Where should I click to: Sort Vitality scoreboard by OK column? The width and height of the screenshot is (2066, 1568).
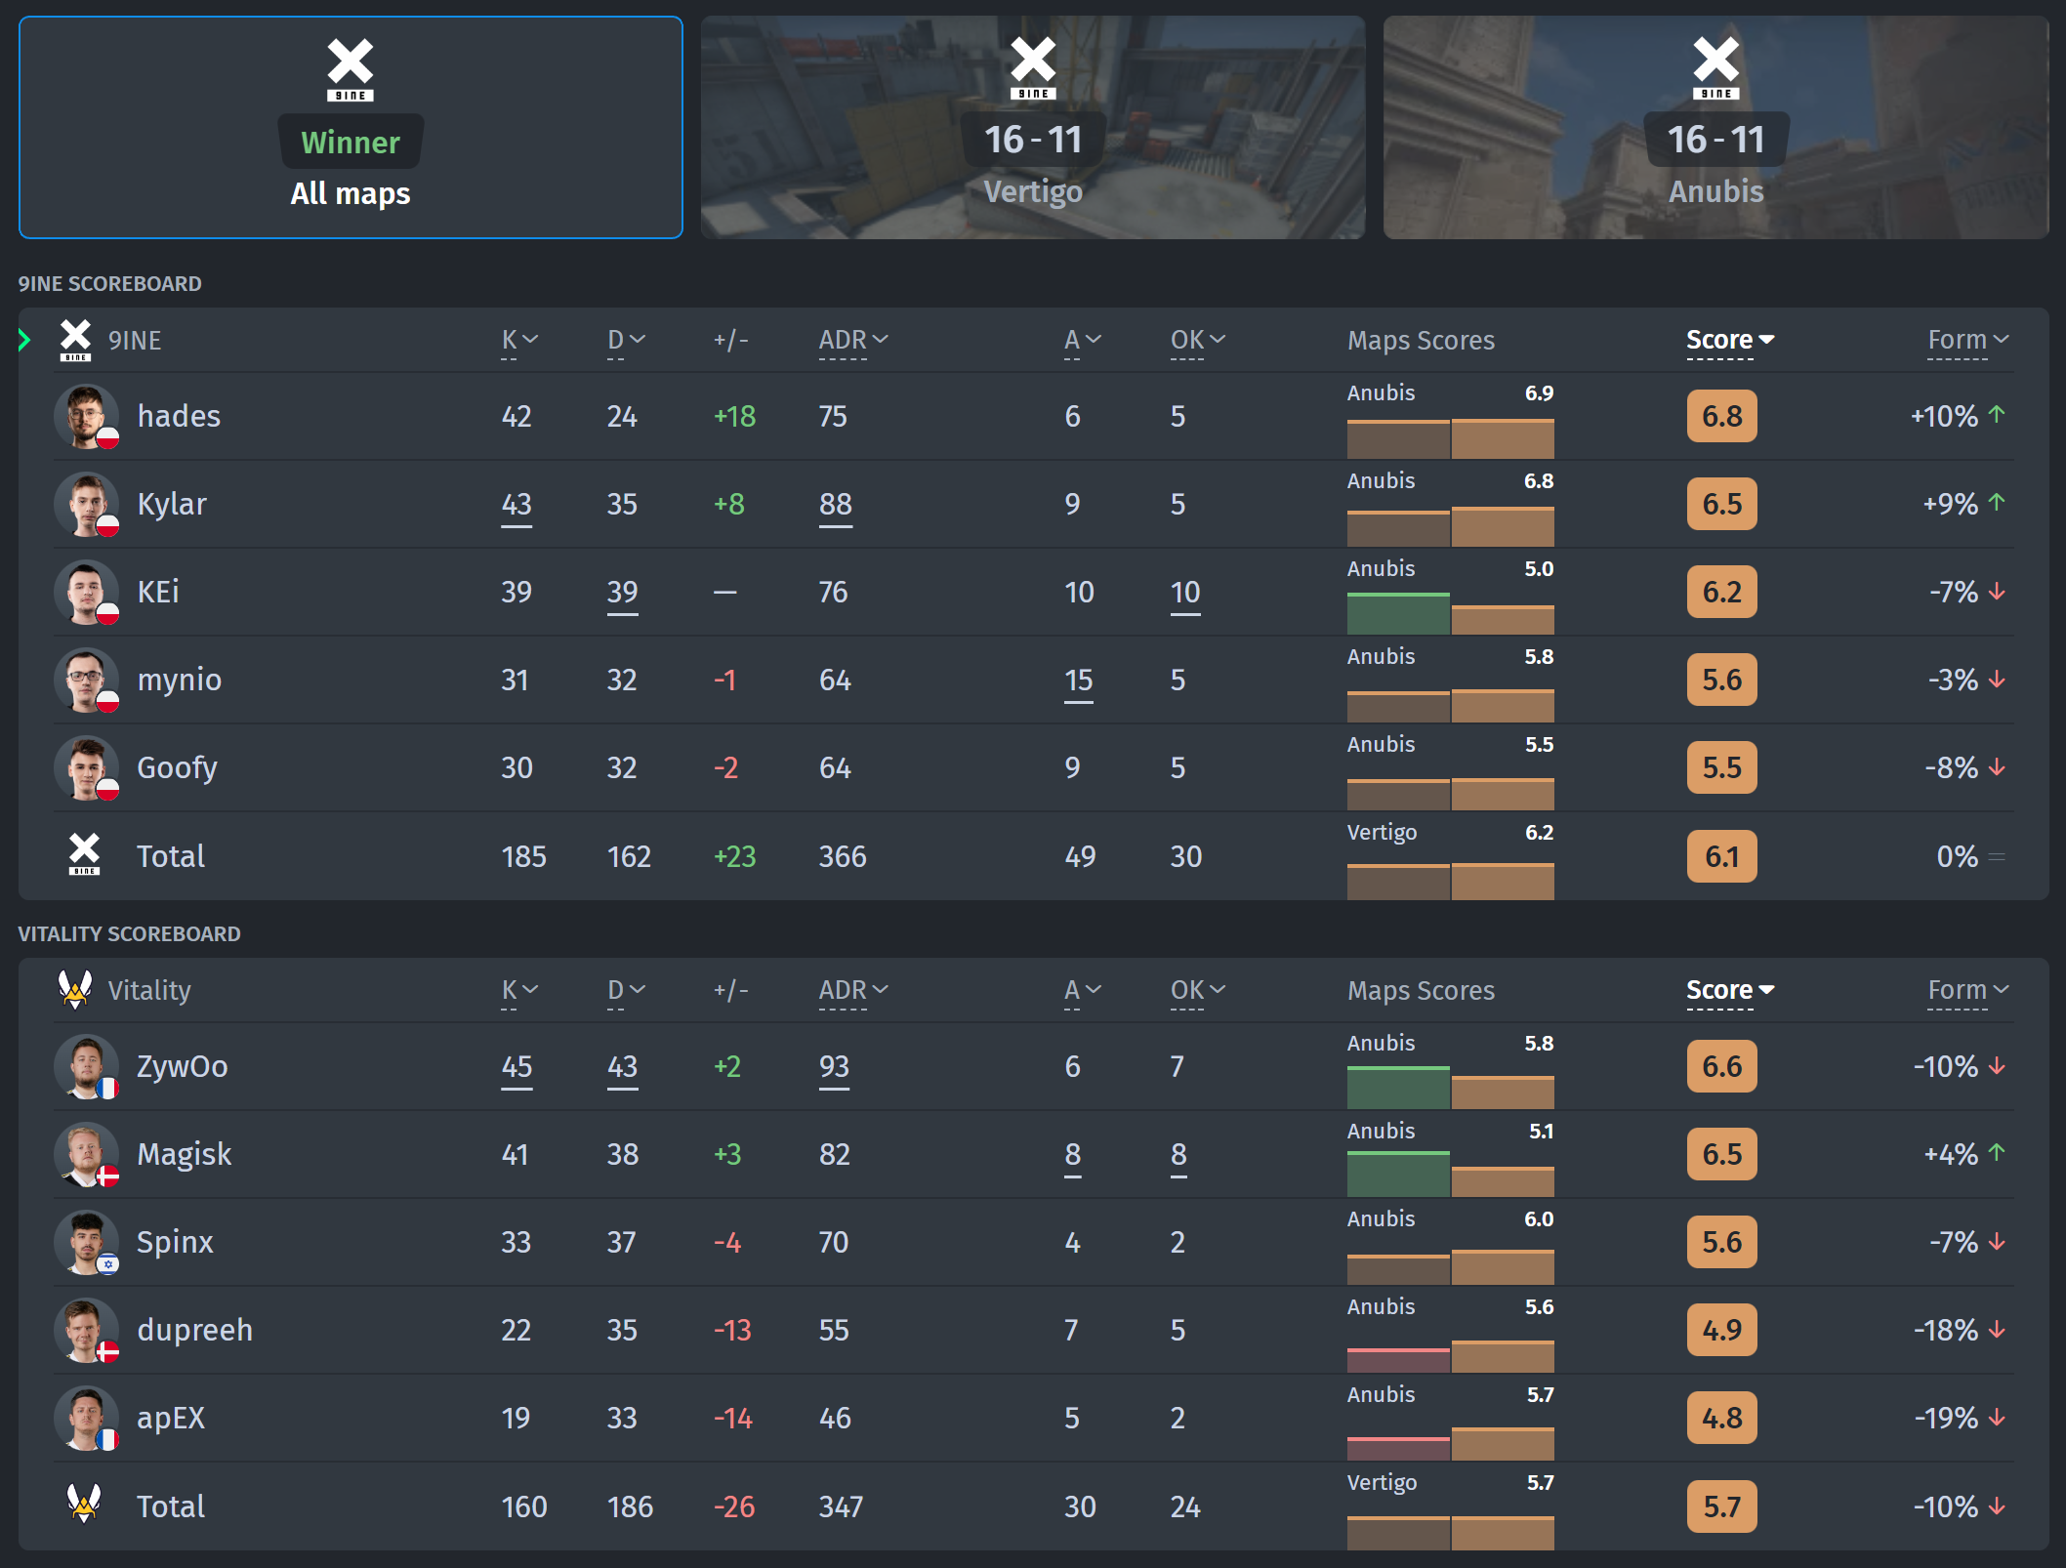pos(1198,990)
